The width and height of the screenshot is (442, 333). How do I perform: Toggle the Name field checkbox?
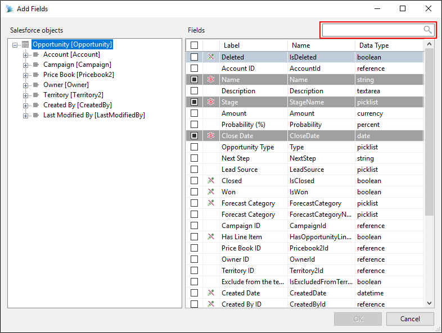tap(194, 79)
